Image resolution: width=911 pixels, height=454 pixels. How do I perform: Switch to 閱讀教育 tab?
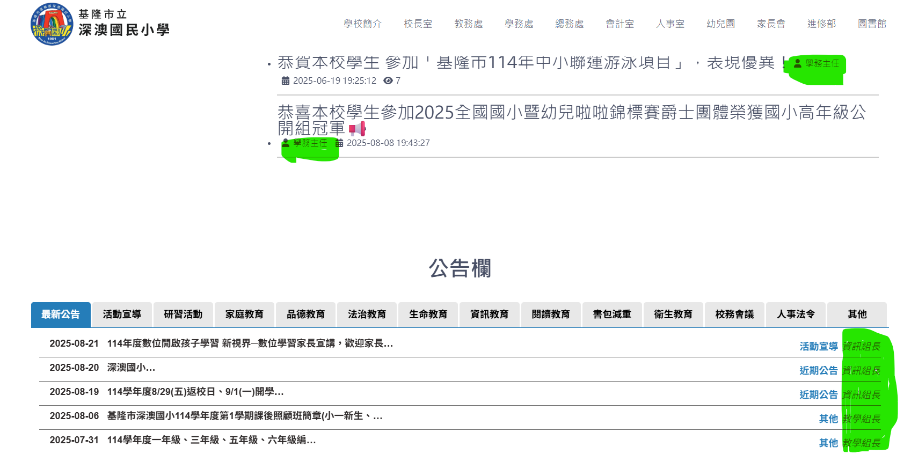551,314
